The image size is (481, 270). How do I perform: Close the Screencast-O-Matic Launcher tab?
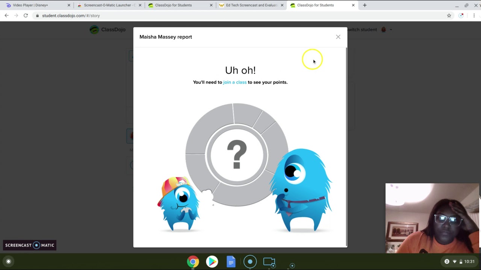click(x=140, y=5)
